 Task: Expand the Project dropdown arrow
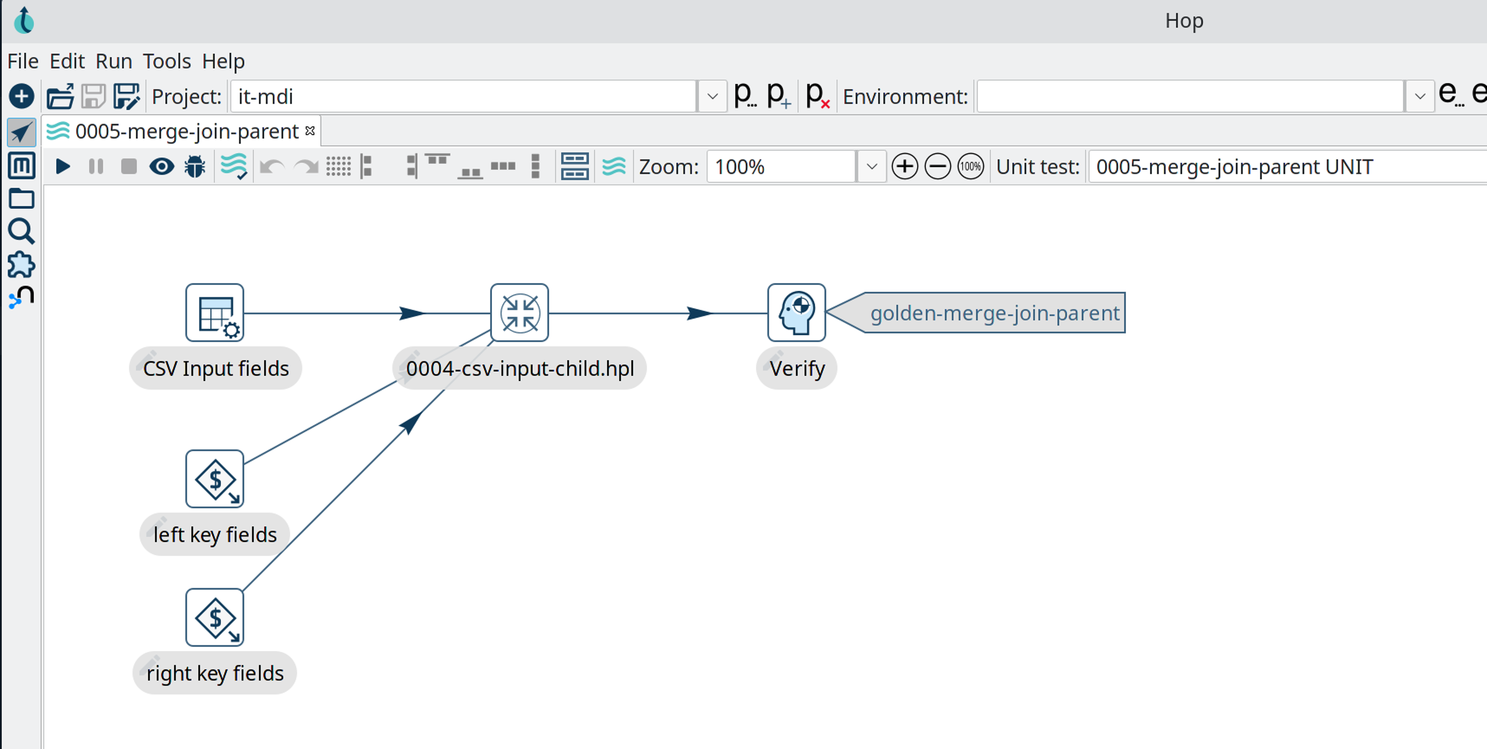point(712,97)
